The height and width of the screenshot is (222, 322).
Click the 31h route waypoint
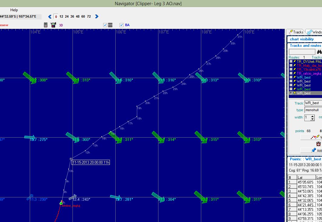click(238, 35)
